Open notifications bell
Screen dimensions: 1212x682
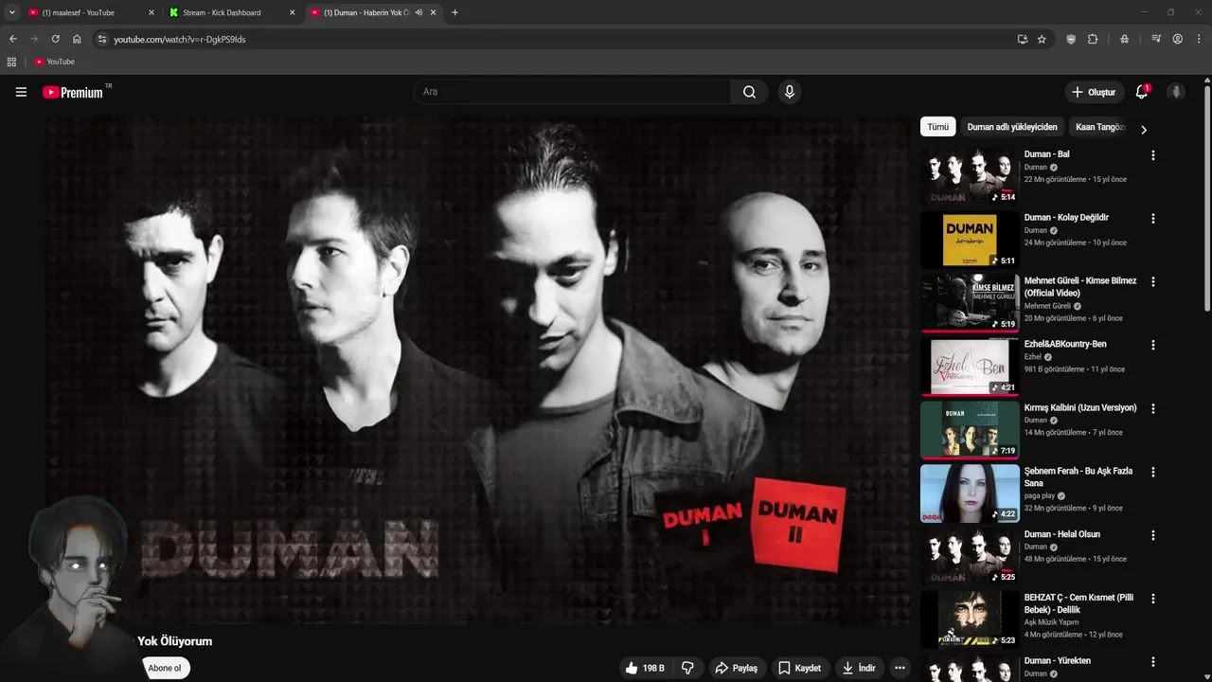1142,92
